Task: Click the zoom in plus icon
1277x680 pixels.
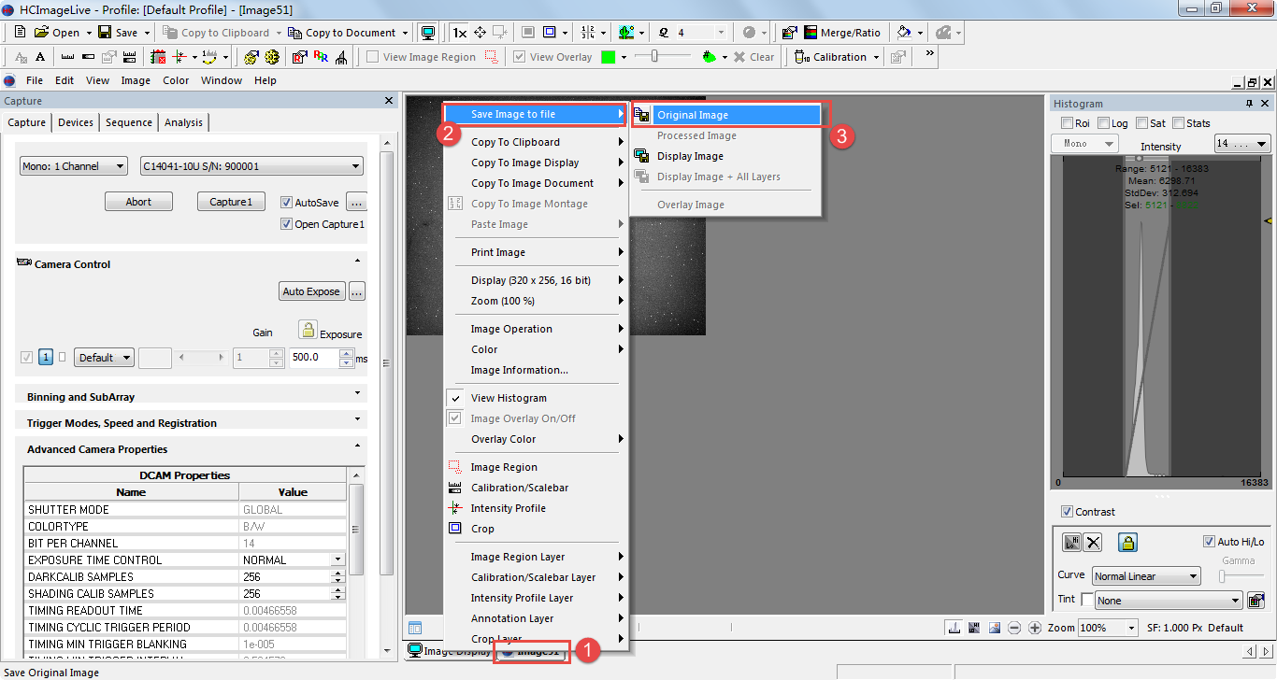Action: pyautogui.click(x=1035, y=628)
